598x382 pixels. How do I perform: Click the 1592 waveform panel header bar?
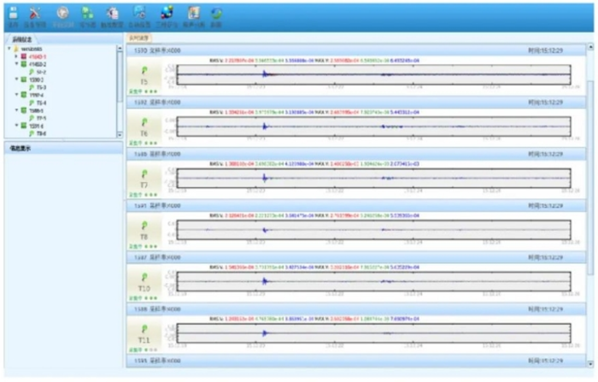click(356, 103)
